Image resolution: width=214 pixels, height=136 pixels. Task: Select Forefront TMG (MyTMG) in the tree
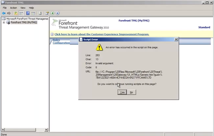24,22
